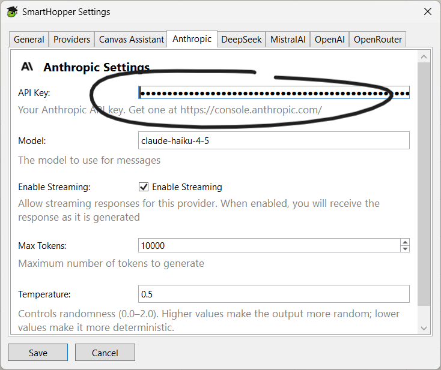Click the 'Your Anthropic API key' description text
The image size is (441, 370).
click(170, 110)
